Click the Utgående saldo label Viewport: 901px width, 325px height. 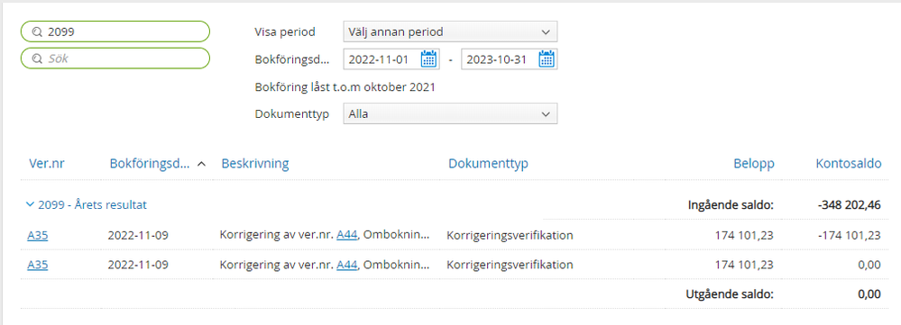tap(730, 294)
